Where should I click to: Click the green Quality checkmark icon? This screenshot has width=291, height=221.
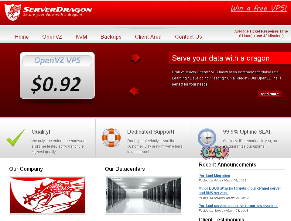pos(15,138)
